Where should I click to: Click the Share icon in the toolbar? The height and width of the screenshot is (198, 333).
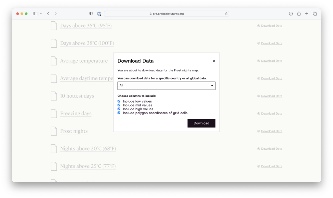click(x=299, y=13)
